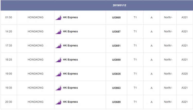Click T1 terminal cell for UO689
193x110 pixels.
click(135, 102)
